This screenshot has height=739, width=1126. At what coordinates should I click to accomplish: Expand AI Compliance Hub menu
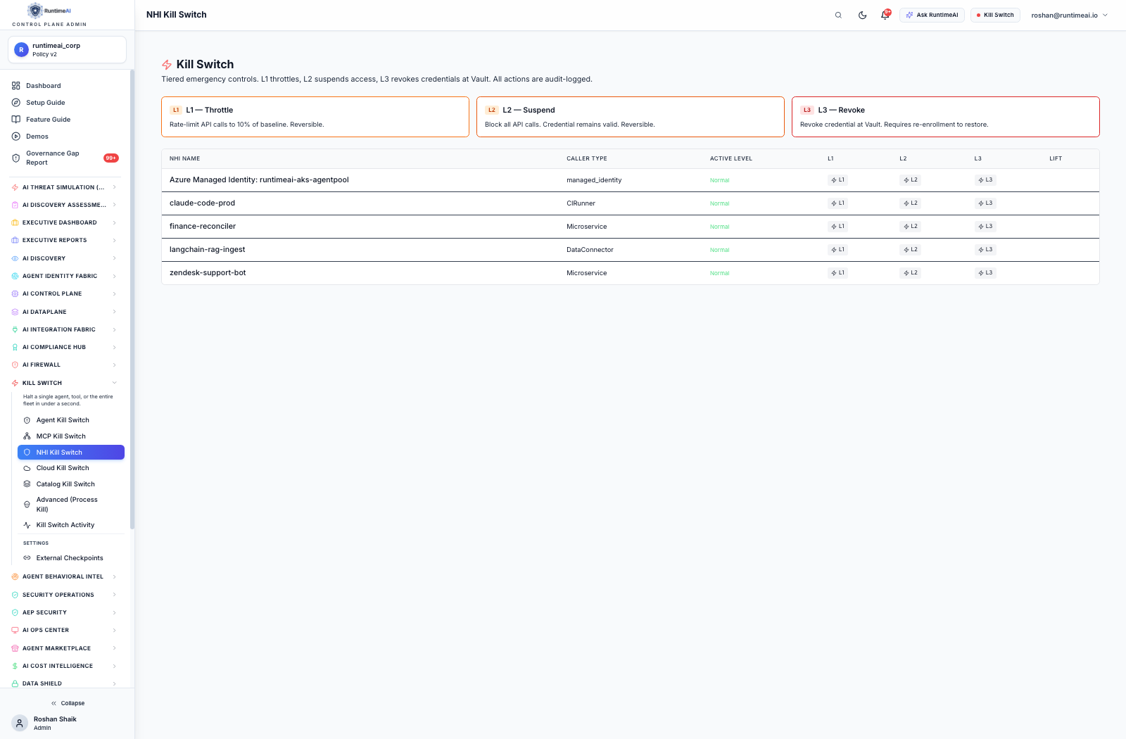[x=65, y=347]
